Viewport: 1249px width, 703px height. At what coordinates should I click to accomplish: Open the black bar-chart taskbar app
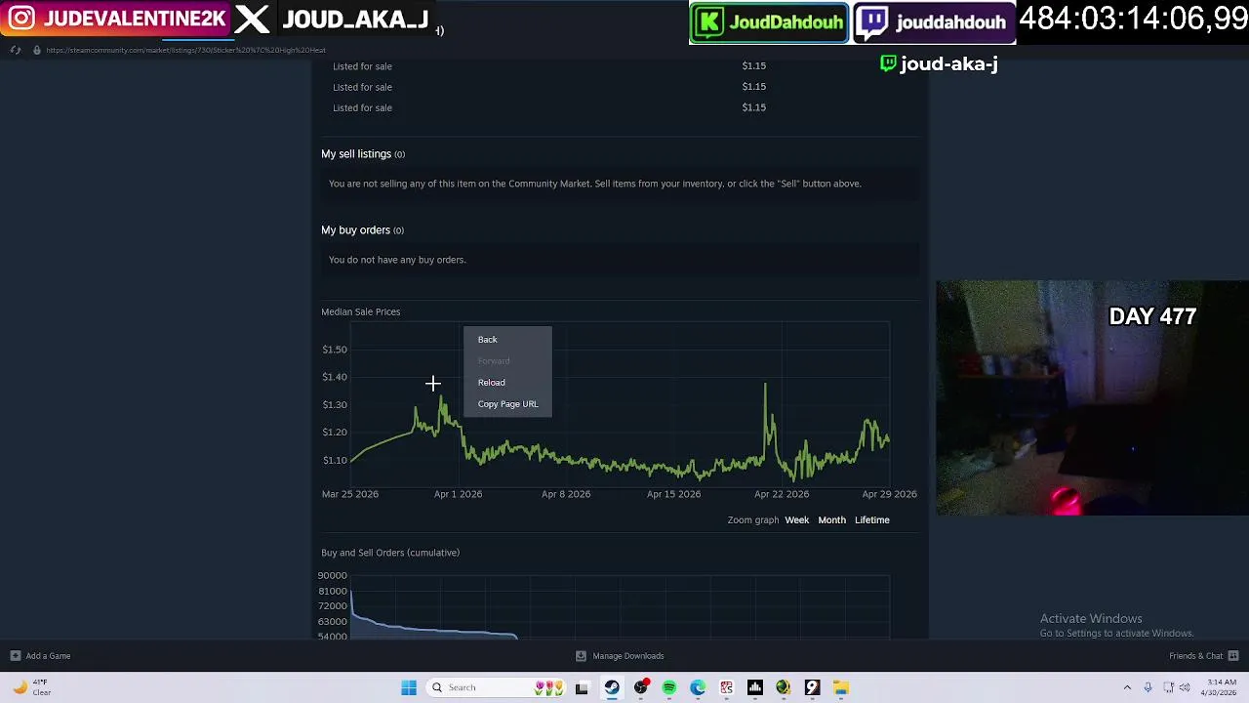tap(755, 687)
